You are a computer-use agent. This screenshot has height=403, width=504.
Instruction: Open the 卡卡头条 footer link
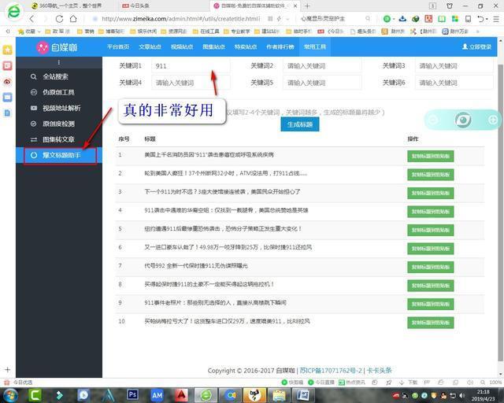click(x=379, y=370)
